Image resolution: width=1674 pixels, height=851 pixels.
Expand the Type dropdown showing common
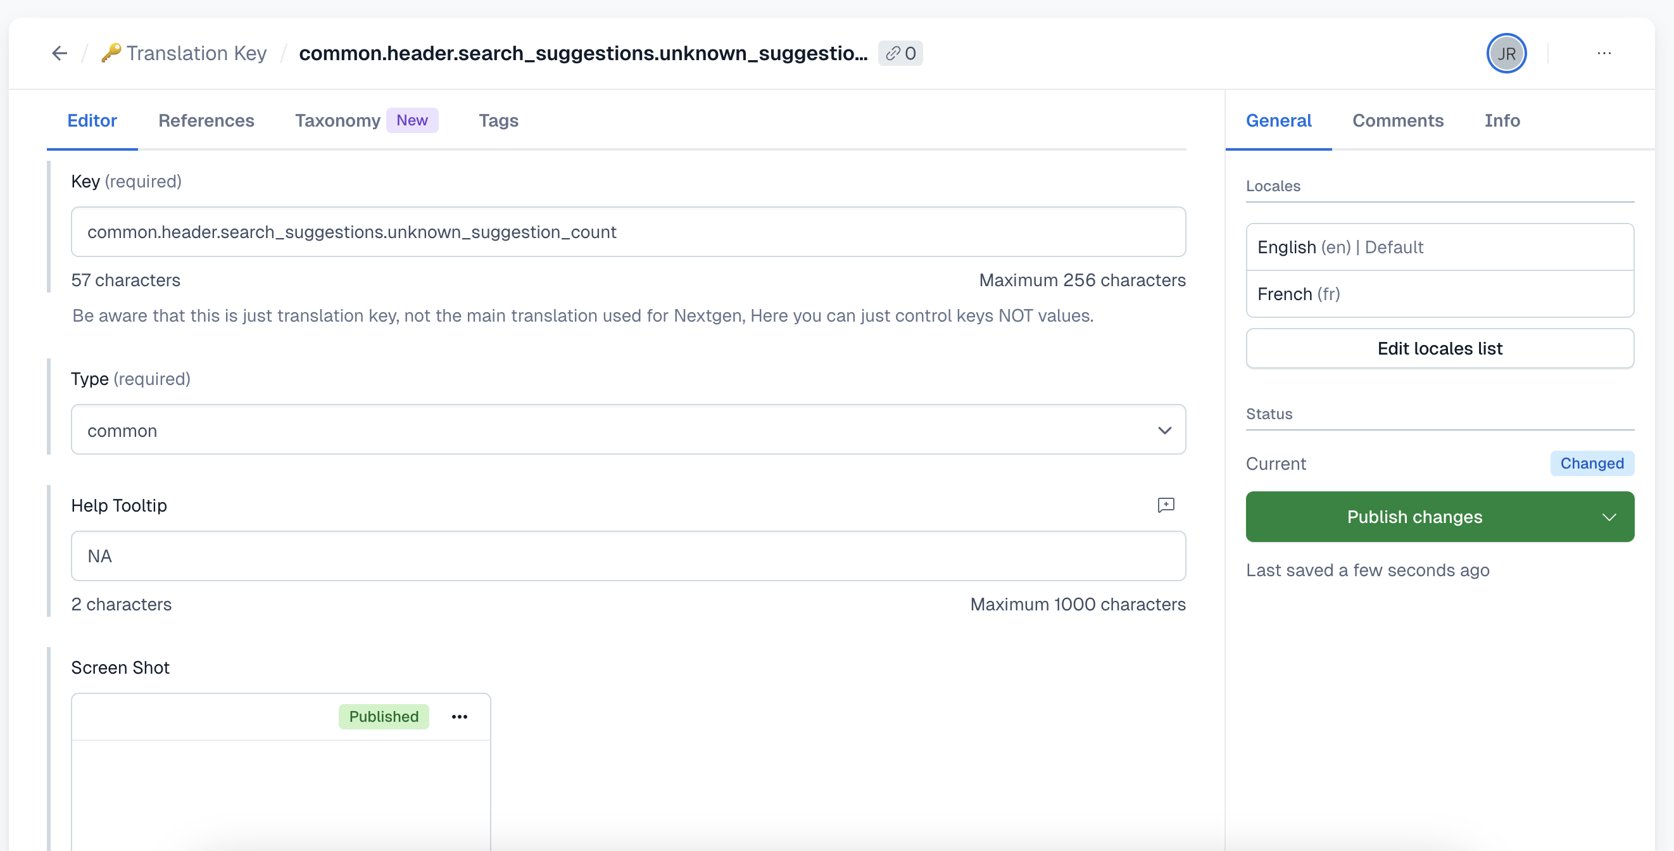coord(628,430)
